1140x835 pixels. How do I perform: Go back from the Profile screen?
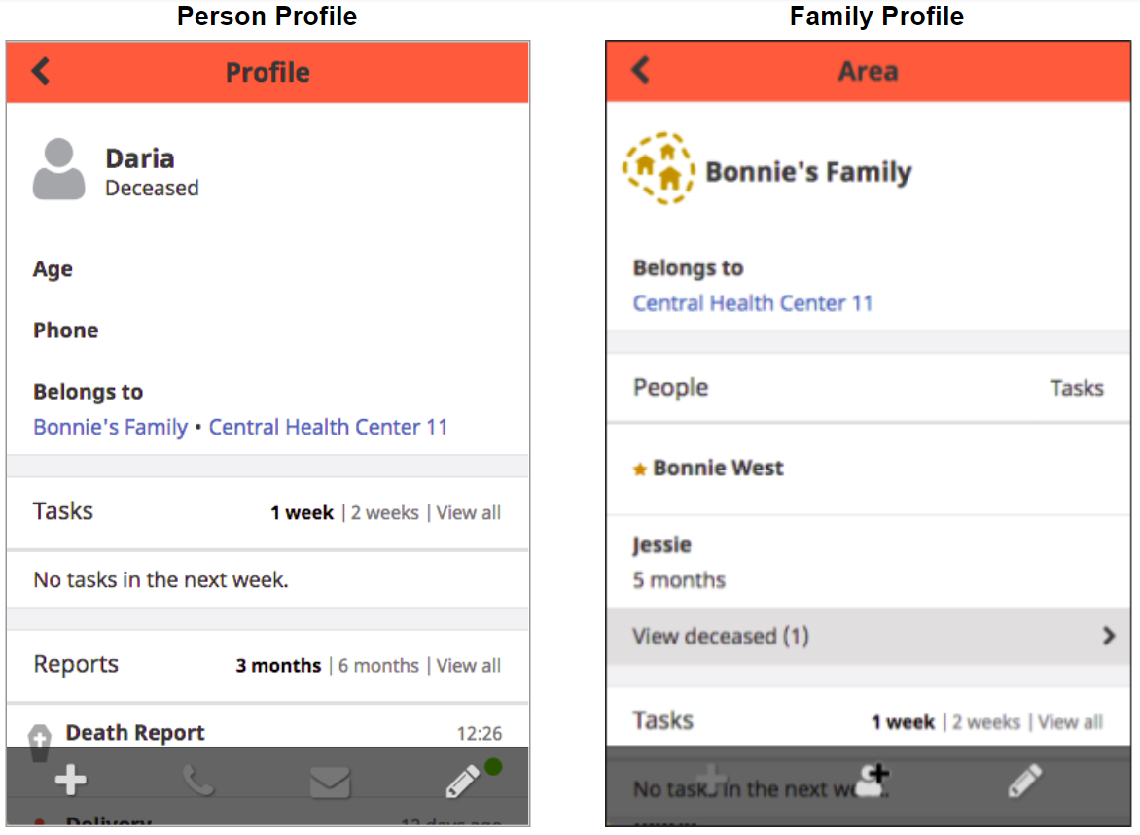coord(41,71)
